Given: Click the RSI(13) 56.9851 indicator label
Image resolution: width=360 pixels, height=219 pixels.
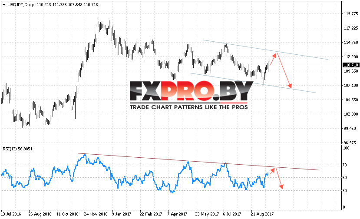Looking at the screenshot, I should pos(17,149).
